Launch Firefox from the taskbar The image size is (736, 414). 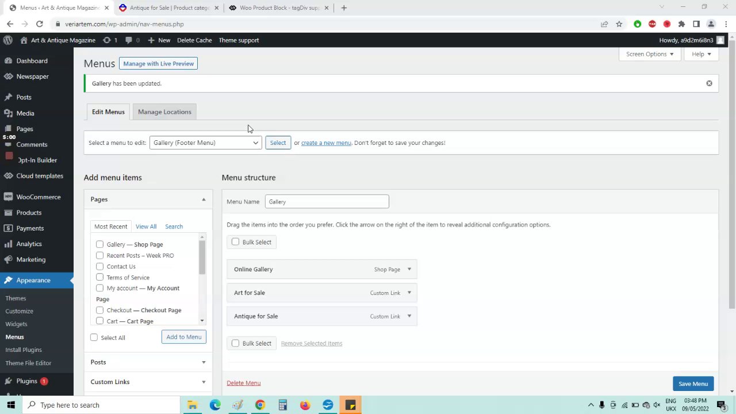305,405
